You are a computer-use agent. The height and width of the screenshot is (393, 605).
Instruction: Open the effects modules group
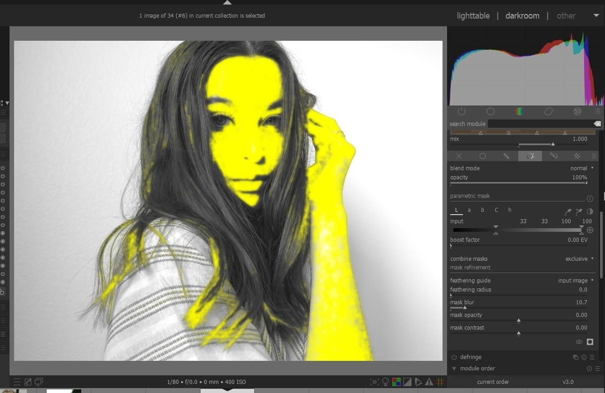[578, 111]
